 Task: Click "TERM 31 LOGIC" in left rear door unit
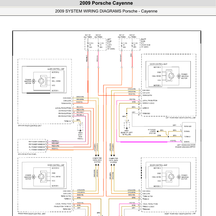click(149, 103)
